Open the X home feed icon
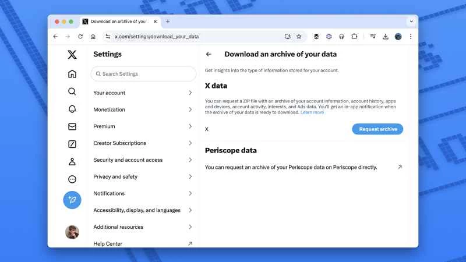The image size is (466, 262). pos(72,74)
